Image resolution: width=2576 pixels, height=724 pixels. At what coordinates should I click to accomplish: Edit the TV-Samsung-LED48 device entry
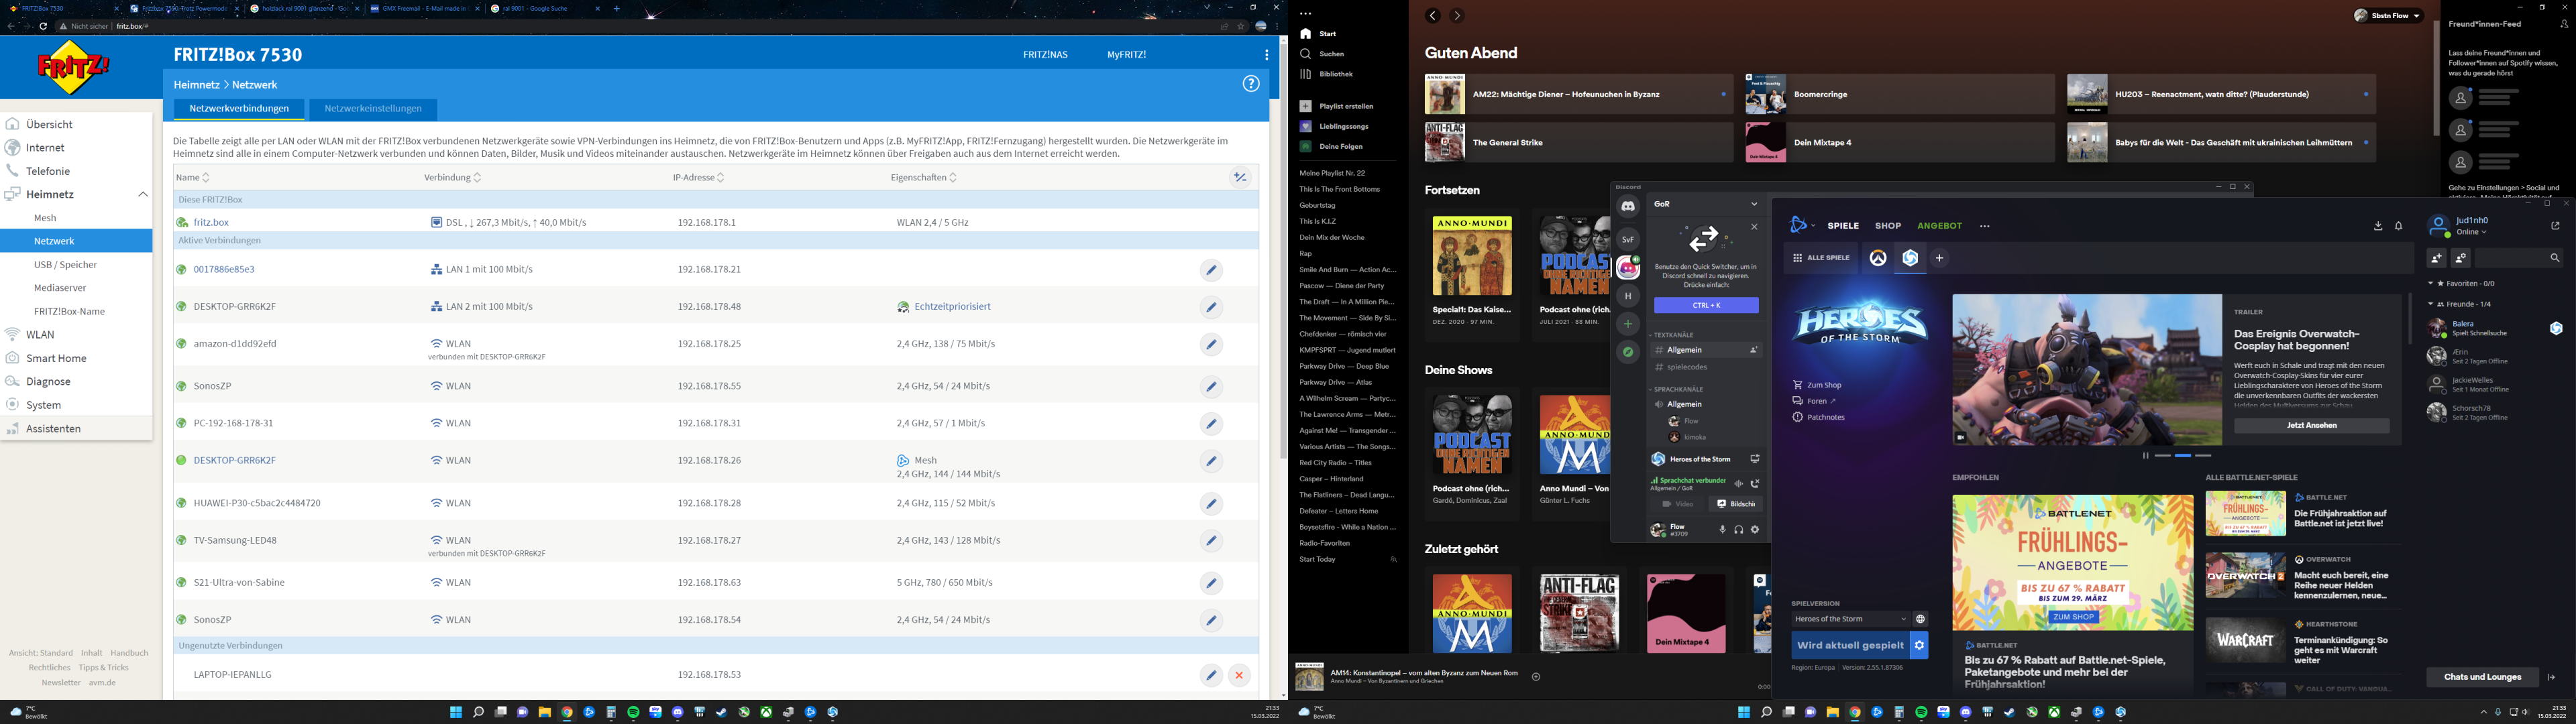pos(1211,541)
